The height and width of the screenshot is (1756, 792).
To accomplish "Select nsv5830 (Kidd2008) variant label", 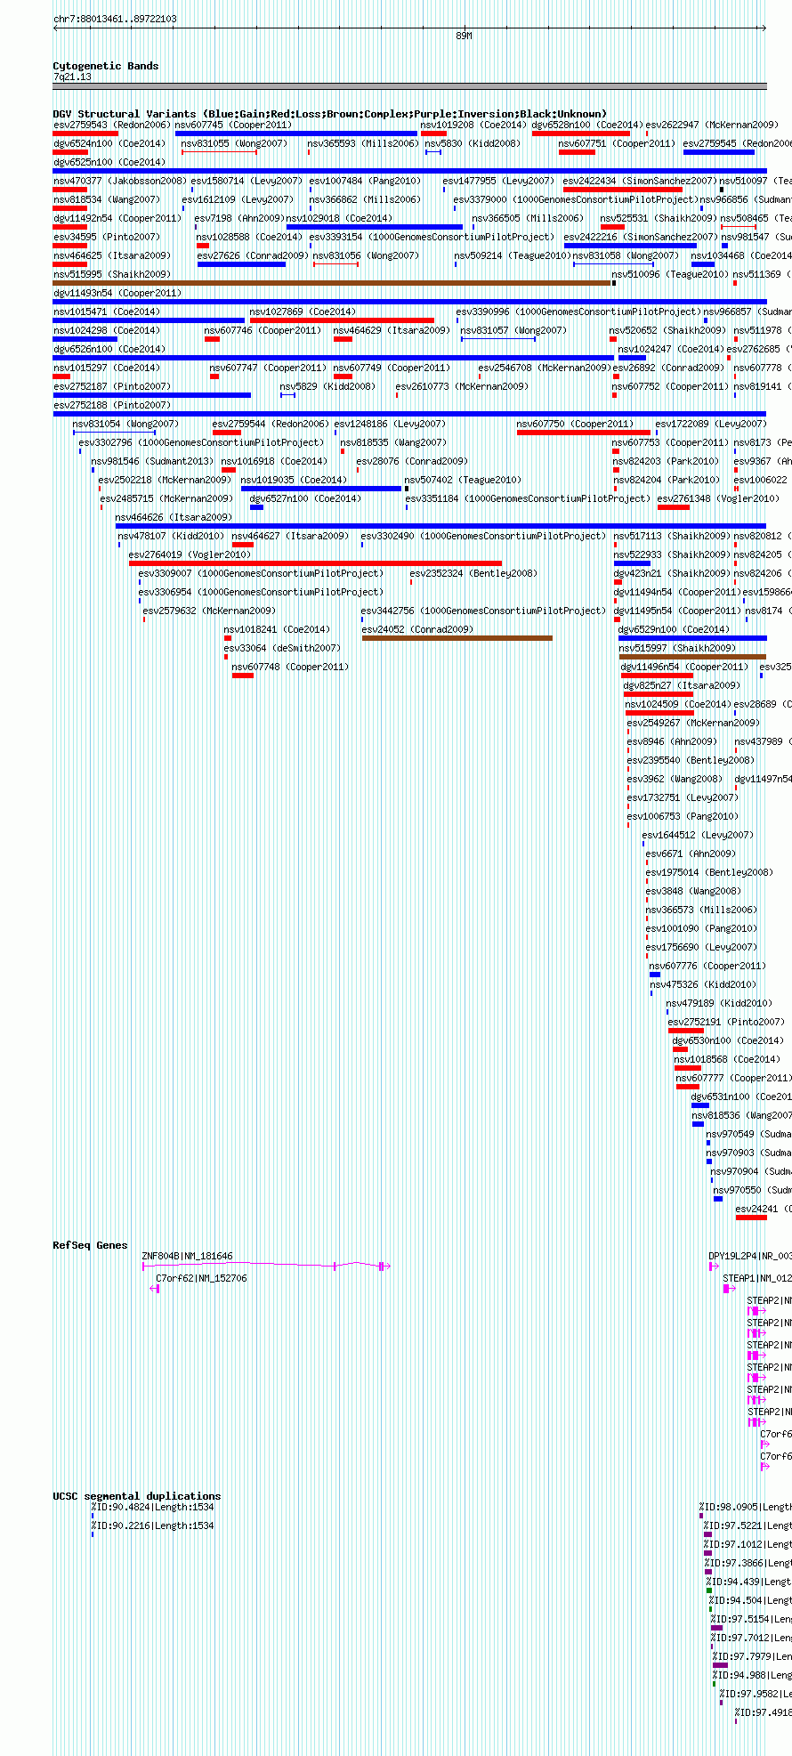I will [x=473, y=143].
